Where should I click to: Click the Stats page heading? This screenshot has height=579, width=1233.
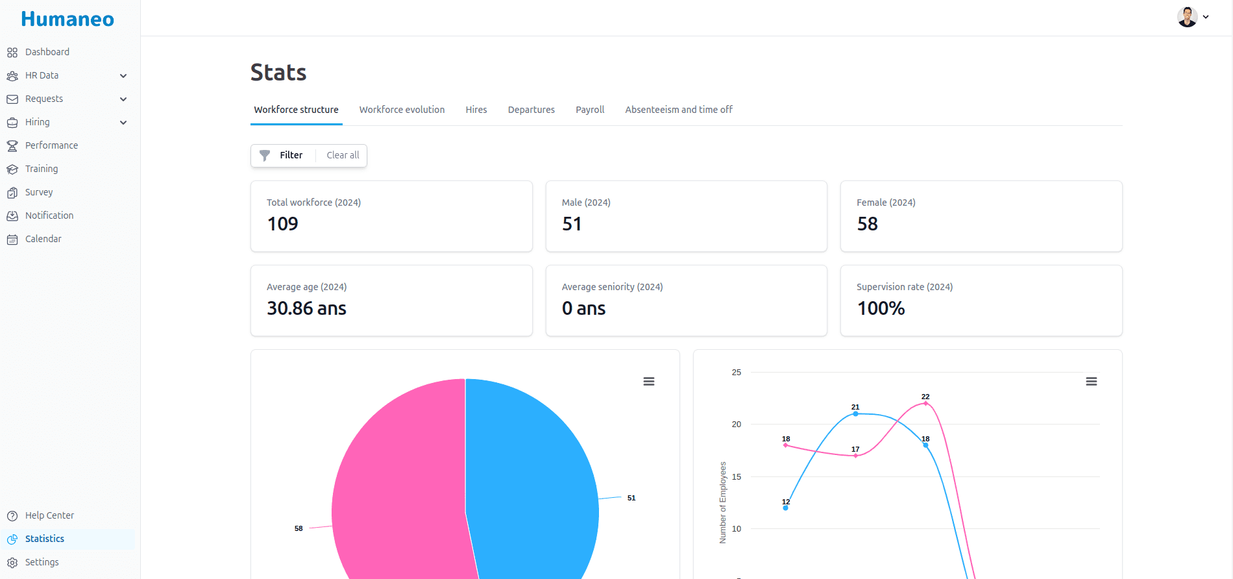pyautogui.click(x=278, y=72)
